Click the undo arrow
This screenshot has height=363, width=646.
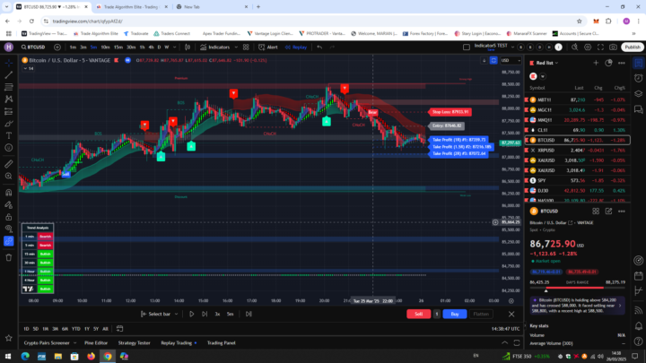pos(319,48)
